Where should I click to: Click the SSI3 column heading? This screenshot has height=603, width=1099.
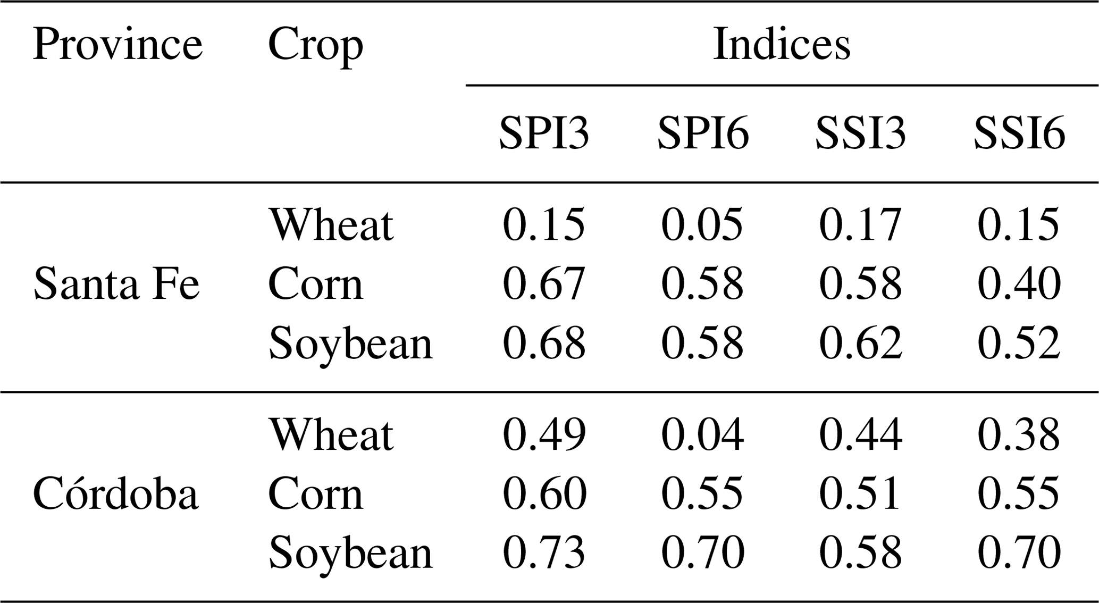point(860,133)
